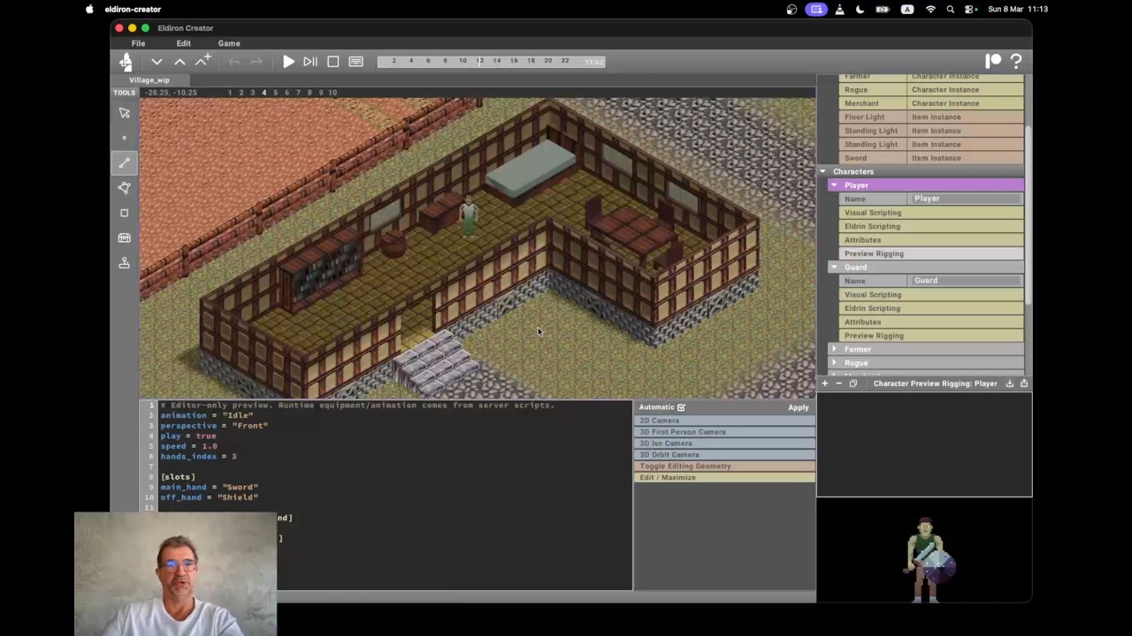Click the up chevron toolbar icon
The width and height of the screenshot is (1132, 636).
[x=180, y=62]
